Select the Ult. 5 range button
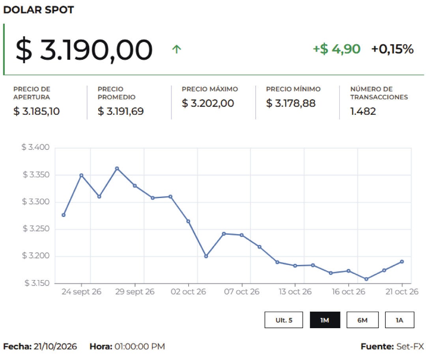426x355 pixels. (284, 320)
